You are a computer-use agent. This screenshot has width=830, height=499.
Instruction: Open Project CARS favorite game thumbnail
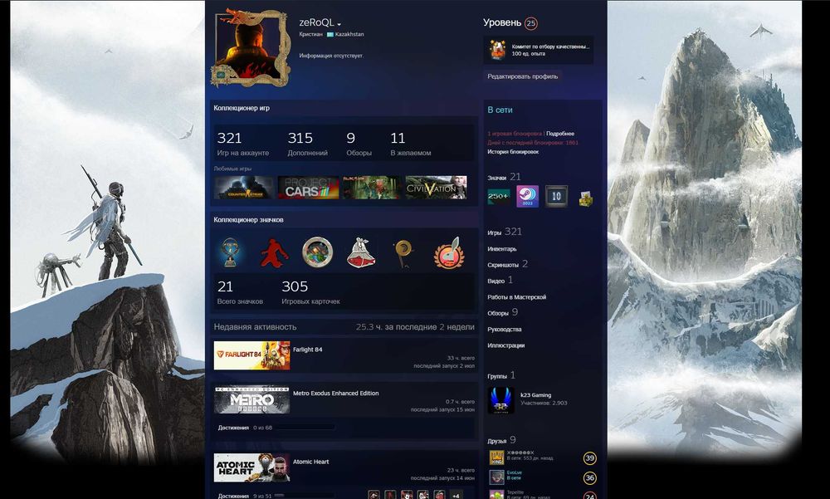coord(308,188)
